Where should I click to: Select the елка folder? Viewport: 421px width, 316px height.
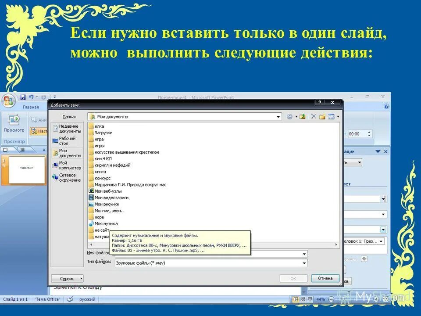pyautogui.click(x=96, y=126)
